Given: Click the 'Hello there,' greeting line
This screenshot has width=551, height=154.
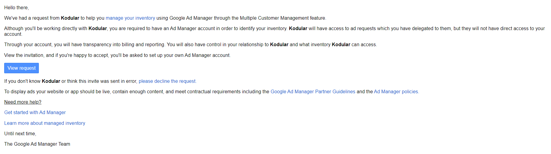Looking at the screenshot, I should 16,8.
